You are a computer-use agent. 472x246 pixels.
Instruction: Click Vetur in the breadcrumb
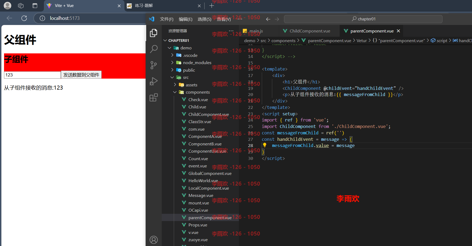(362, 41)
